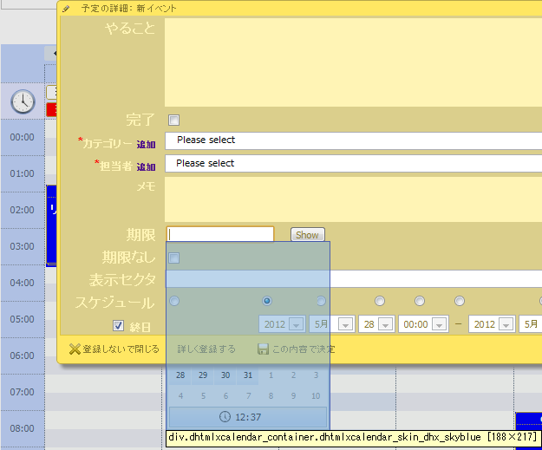Image resolution: width=542 pixels, height=450 pixels.
Task: Pick next-month date 3 in the calendar
Action: (316, 375)
